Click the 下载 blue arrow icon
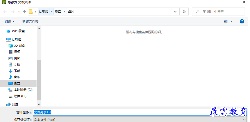 pos(10,71)
